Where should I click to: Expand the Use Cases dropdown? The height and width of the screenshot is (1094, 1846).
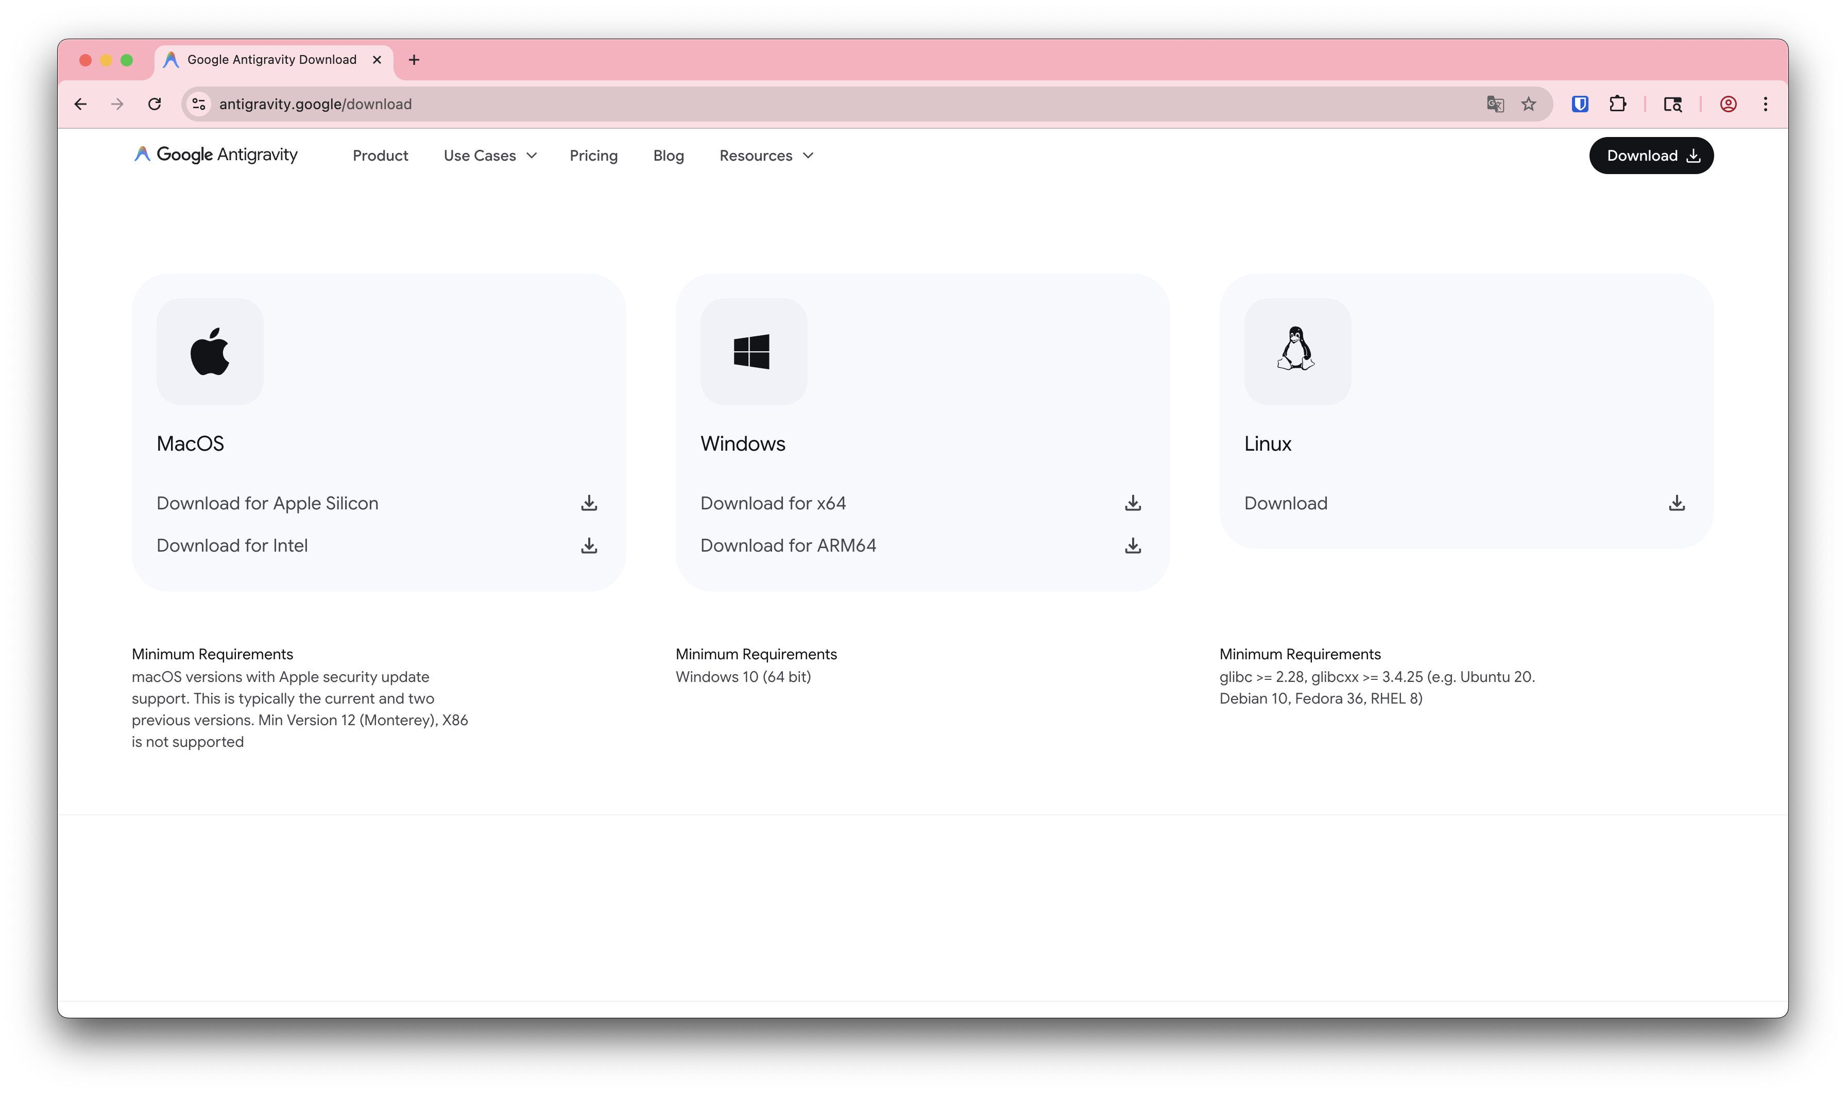pyautogui.click(x=489, y=156)
